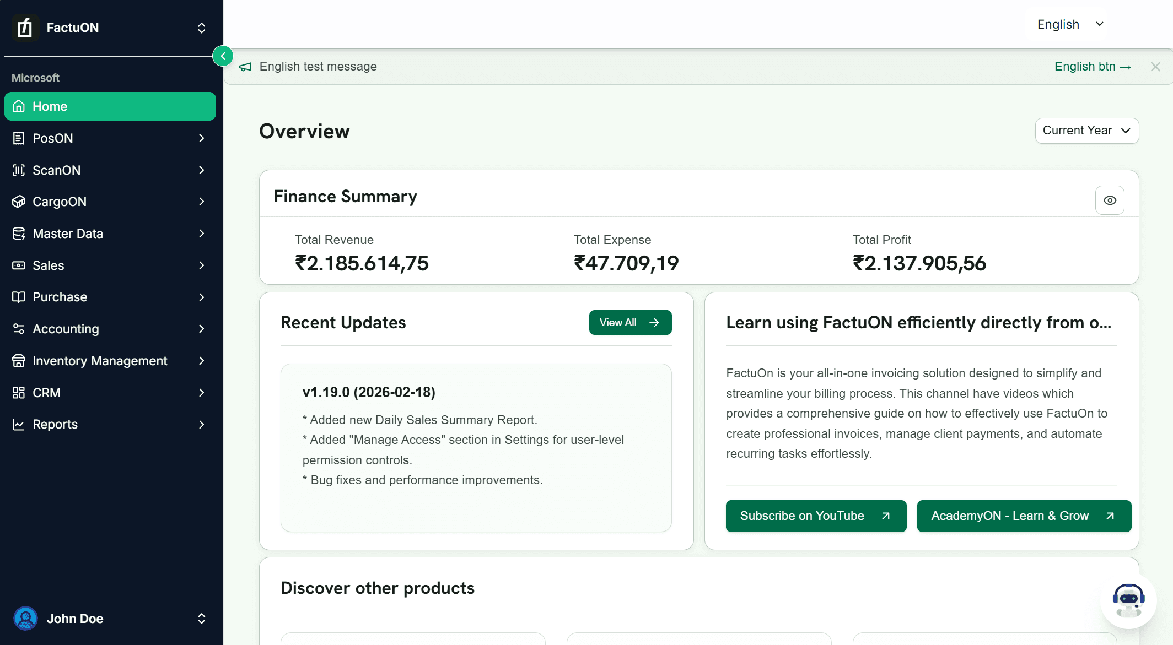This screenshot has width=1173, height=645.
Task: Click the Master Data database icon
Action: point(19,234)
